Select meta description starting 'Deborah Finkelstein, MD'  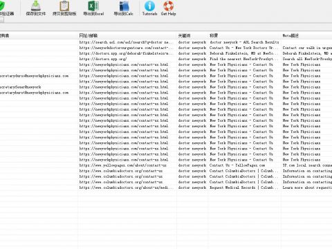[x=307, y=53]
